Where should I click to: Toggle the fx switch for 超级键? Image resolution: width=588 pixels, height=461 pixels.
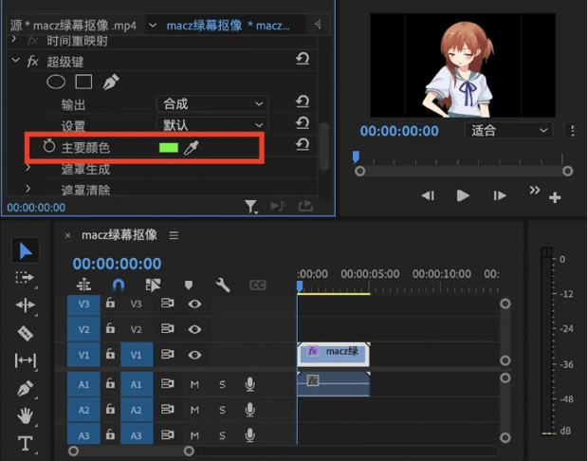pos(32,61)
